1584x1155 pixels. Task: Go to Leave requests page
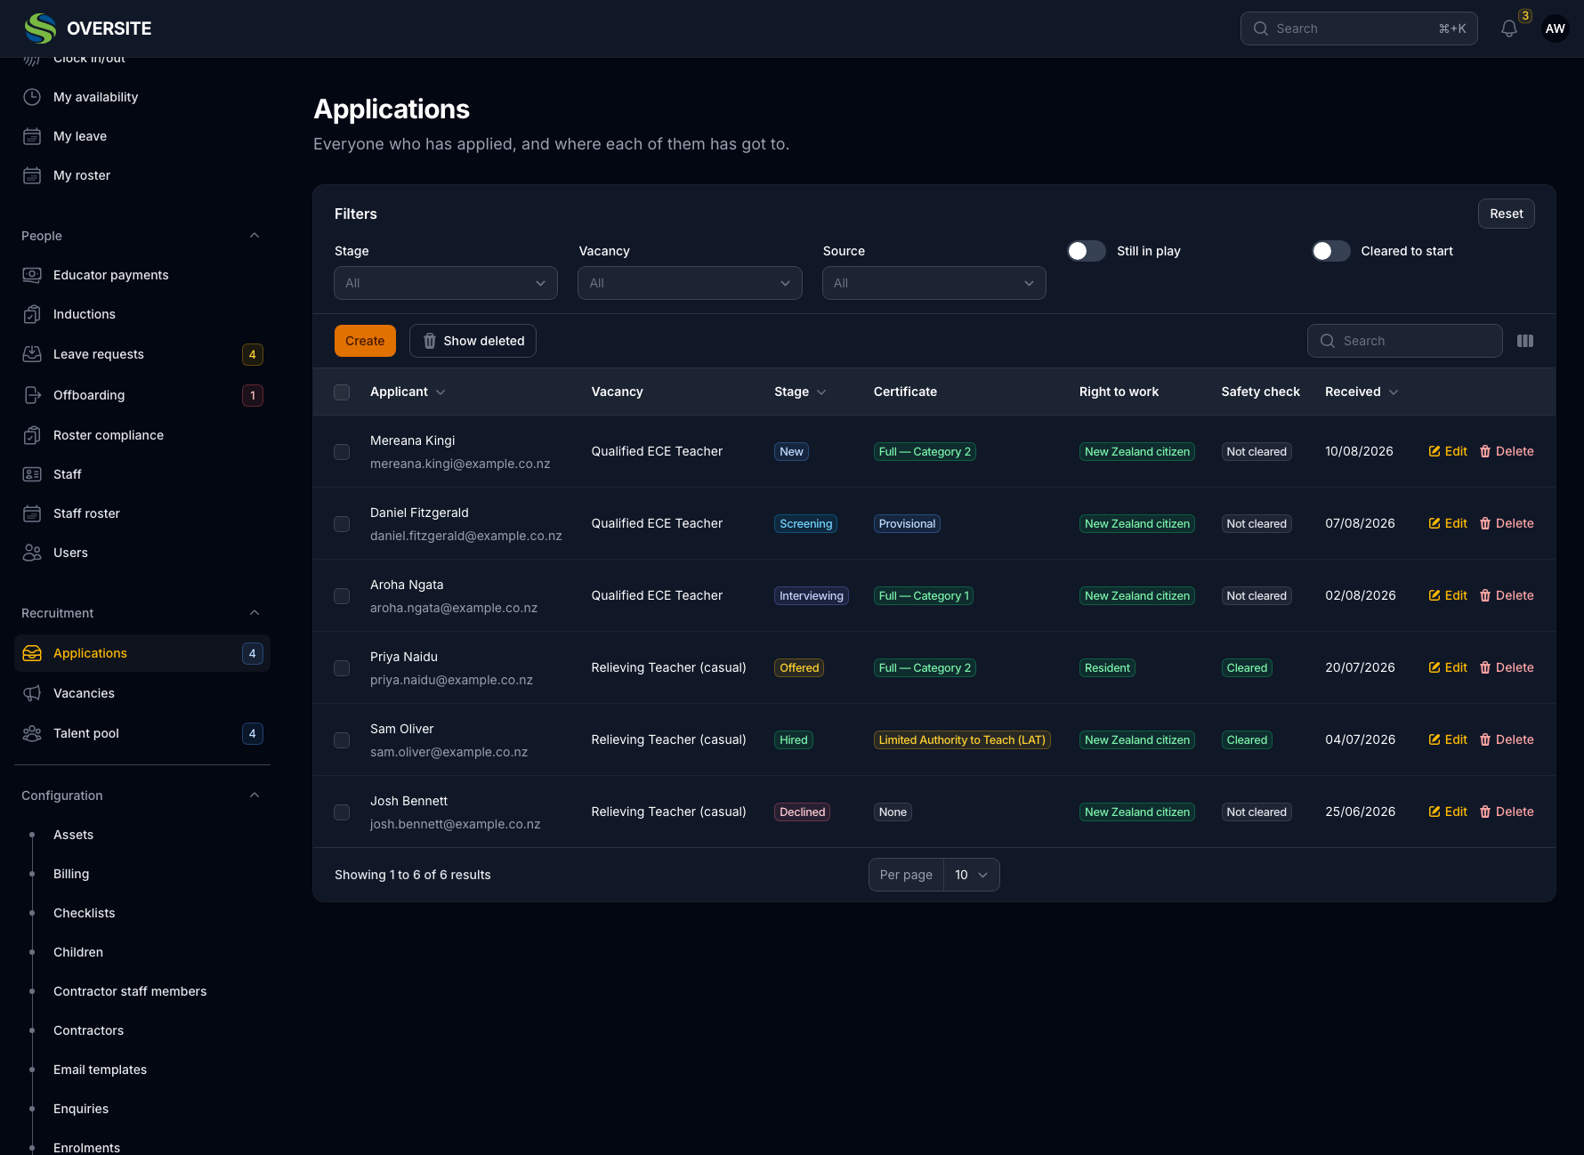(142, 354)
